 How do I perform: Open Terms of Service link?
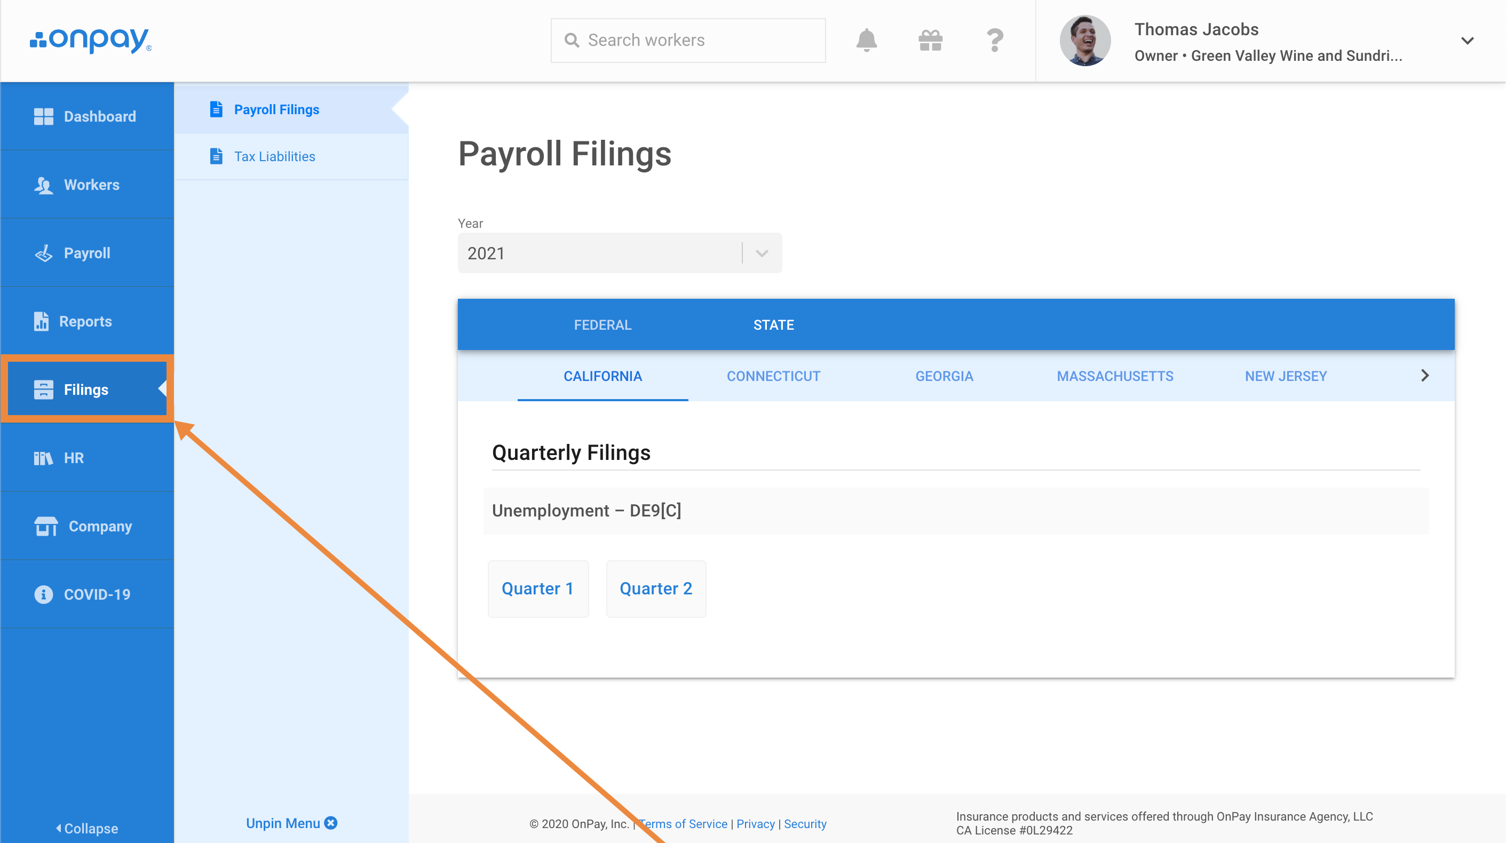(683, 824)
